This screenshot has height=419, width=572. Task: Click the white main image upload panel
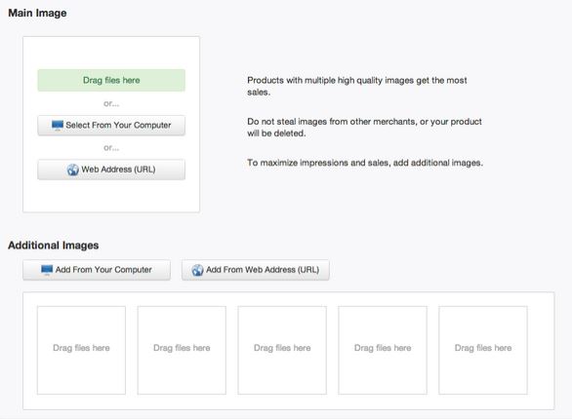pos(111,124)
